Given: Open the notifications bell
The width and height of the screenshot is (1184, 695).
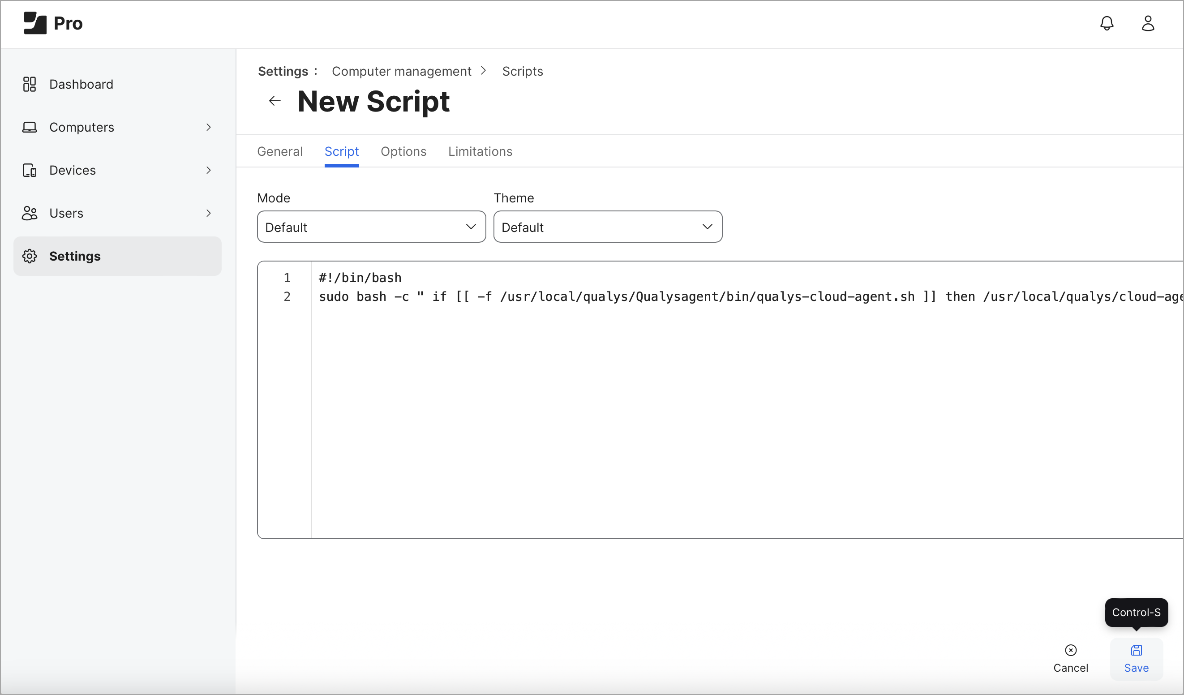Looking at the screenshot, I should point(1107,23).
